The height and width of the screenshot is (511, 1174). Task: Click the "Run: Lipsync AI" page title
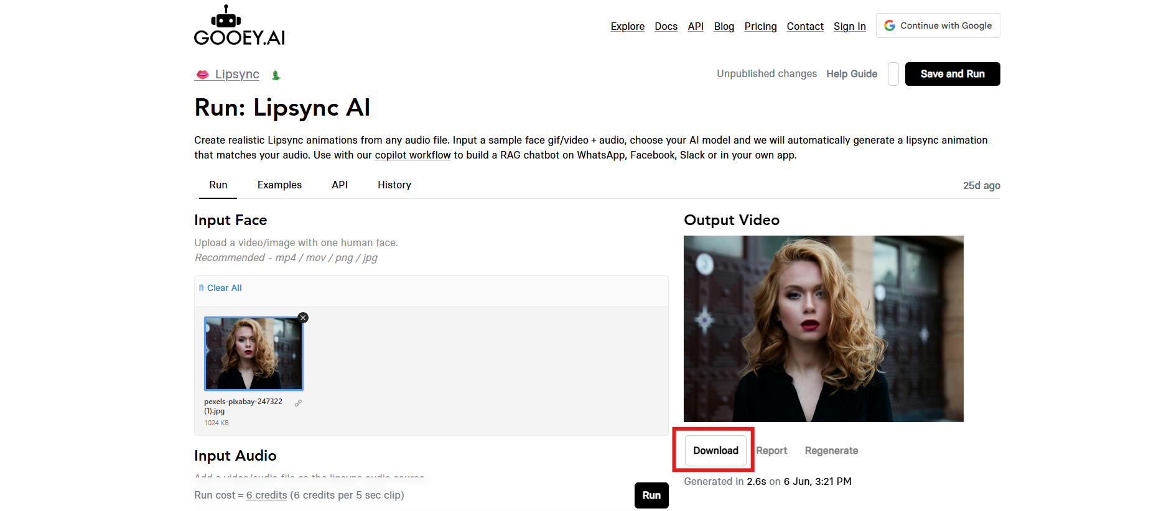click(282, 108)
